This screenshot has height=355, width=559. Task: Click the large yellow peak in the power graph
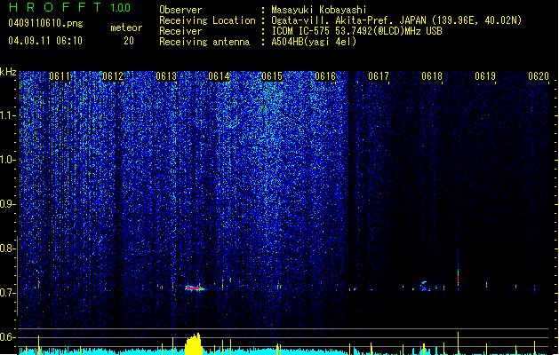tap(194, 344)
